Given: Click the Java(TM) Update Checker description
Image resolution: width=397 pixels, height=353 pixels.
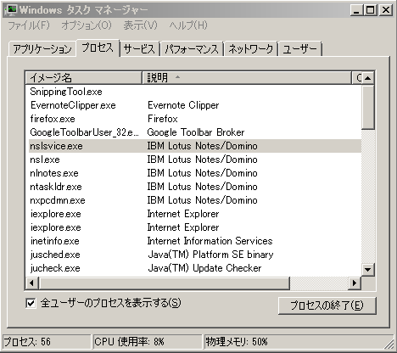Looking at the screenshot, I should point(204,268).
